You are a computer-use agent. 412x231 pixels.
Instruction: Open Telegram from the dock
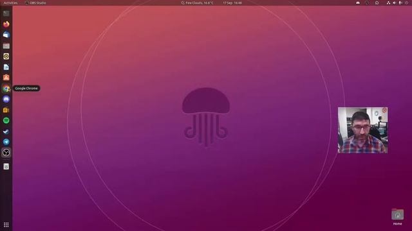[x=6, y=142]
